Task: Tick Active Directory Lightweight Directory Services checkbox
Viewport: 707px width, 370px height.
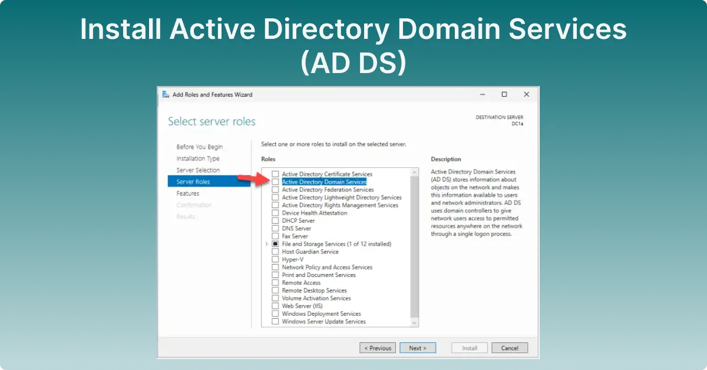Action: point(275,197)
